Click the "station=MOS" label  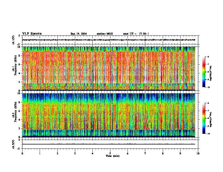105,34
